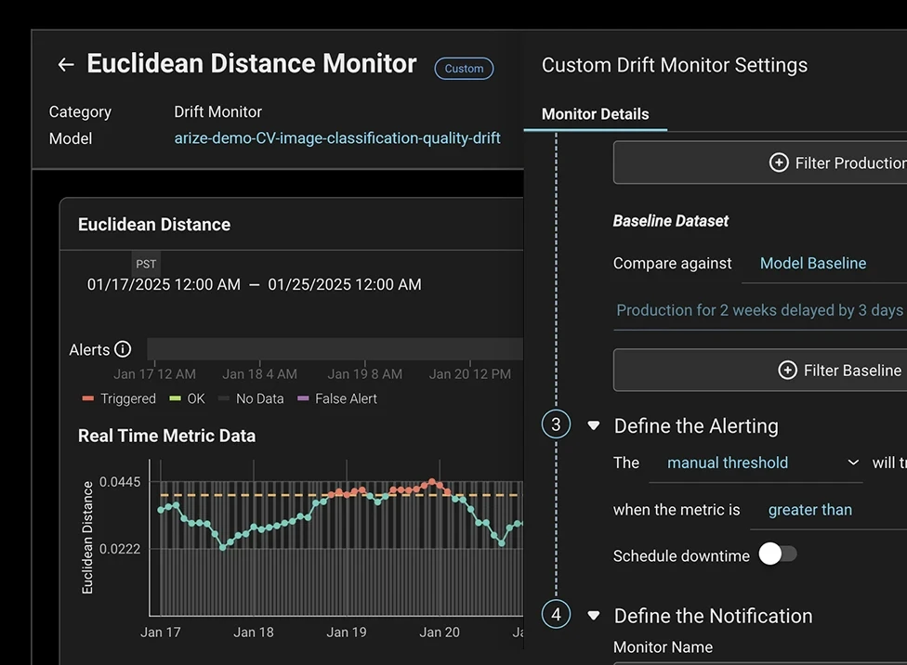Open Production for 2 weeks delayed selector
Screen dimensions: 907x665
click(x=760, y=311)
